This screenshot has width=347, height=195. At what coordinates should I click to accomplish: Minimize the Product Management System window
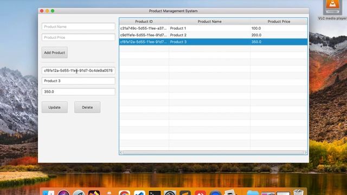[47, 11]
